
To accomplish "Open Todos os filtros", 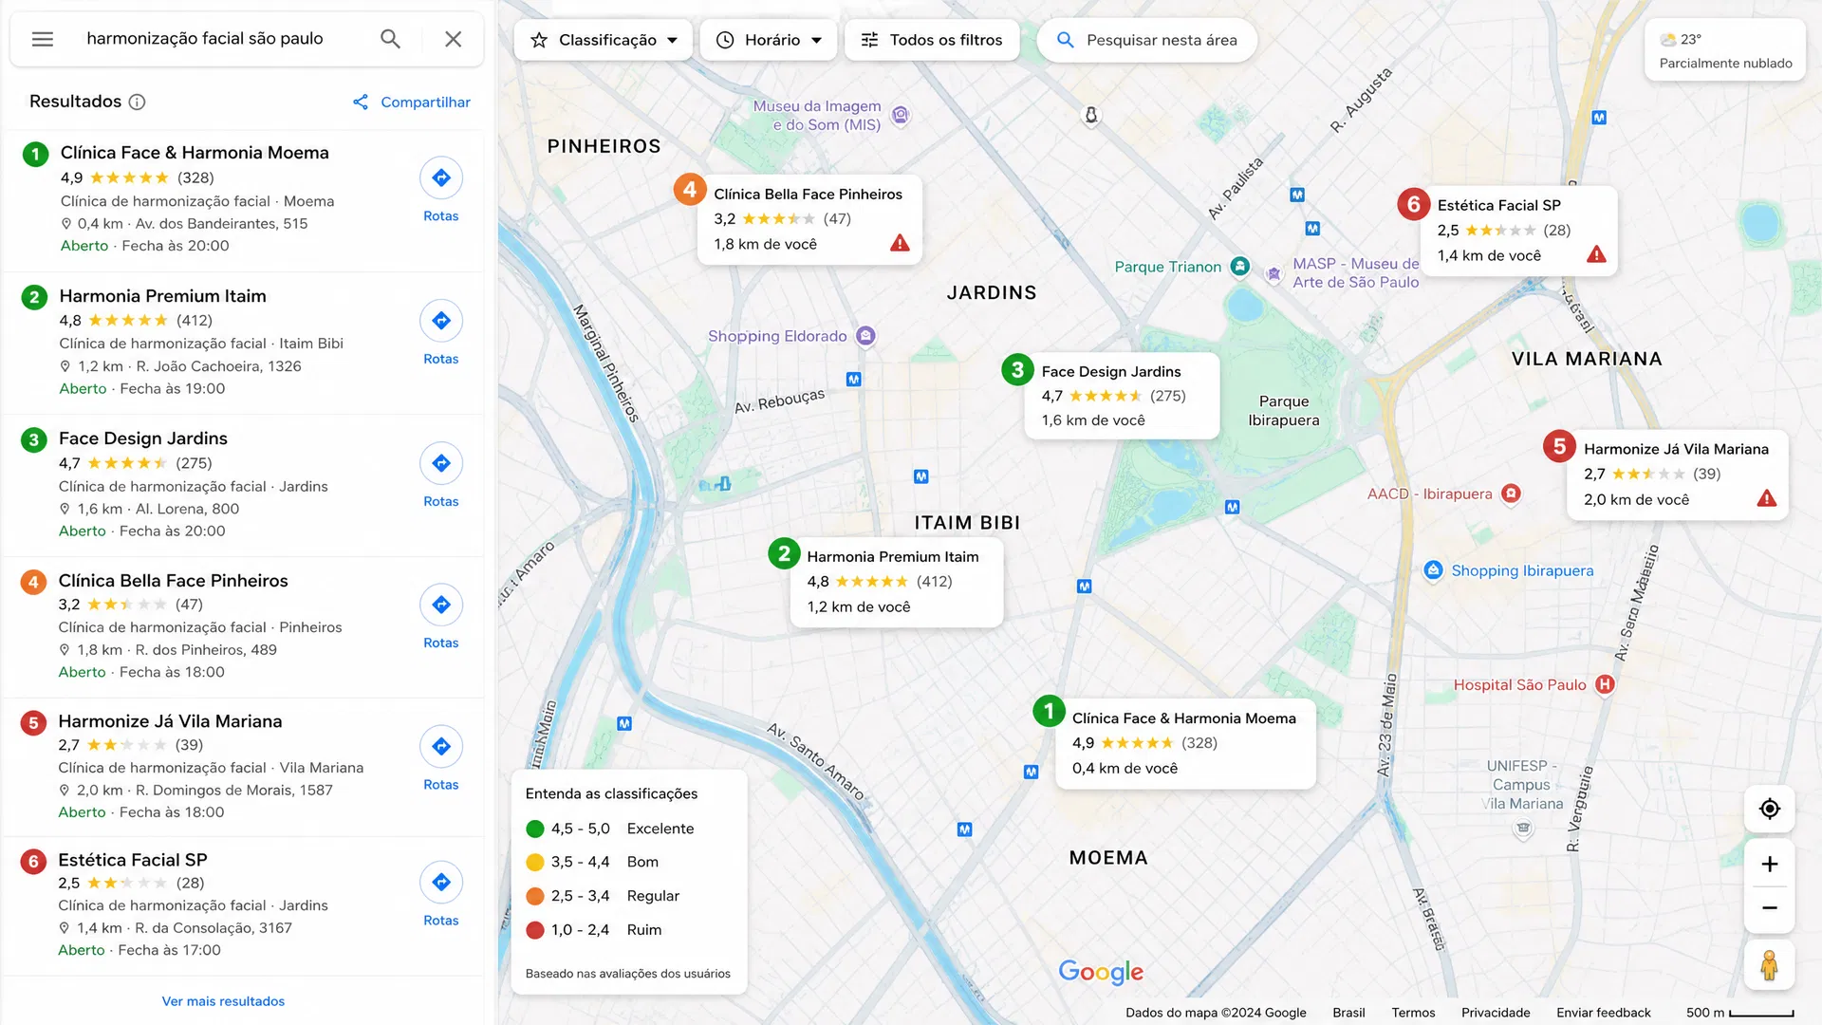I will (x=932, y=40).
